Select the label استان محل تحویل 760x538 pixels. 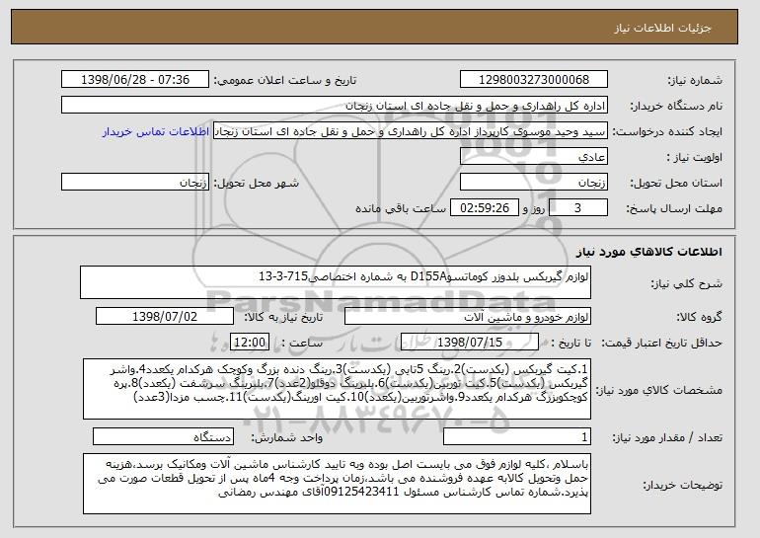point(676,183)
